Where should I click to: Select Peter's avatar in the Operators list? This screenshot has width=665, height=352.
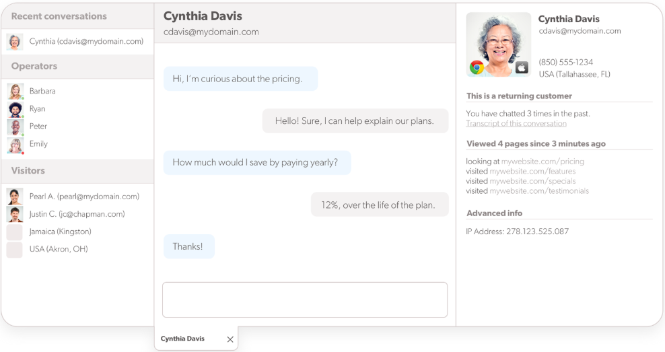pos(15,127)
